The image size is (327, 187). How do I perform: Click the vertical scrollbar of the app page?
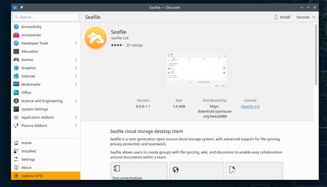pyautogui.click(x=316, y=55)
